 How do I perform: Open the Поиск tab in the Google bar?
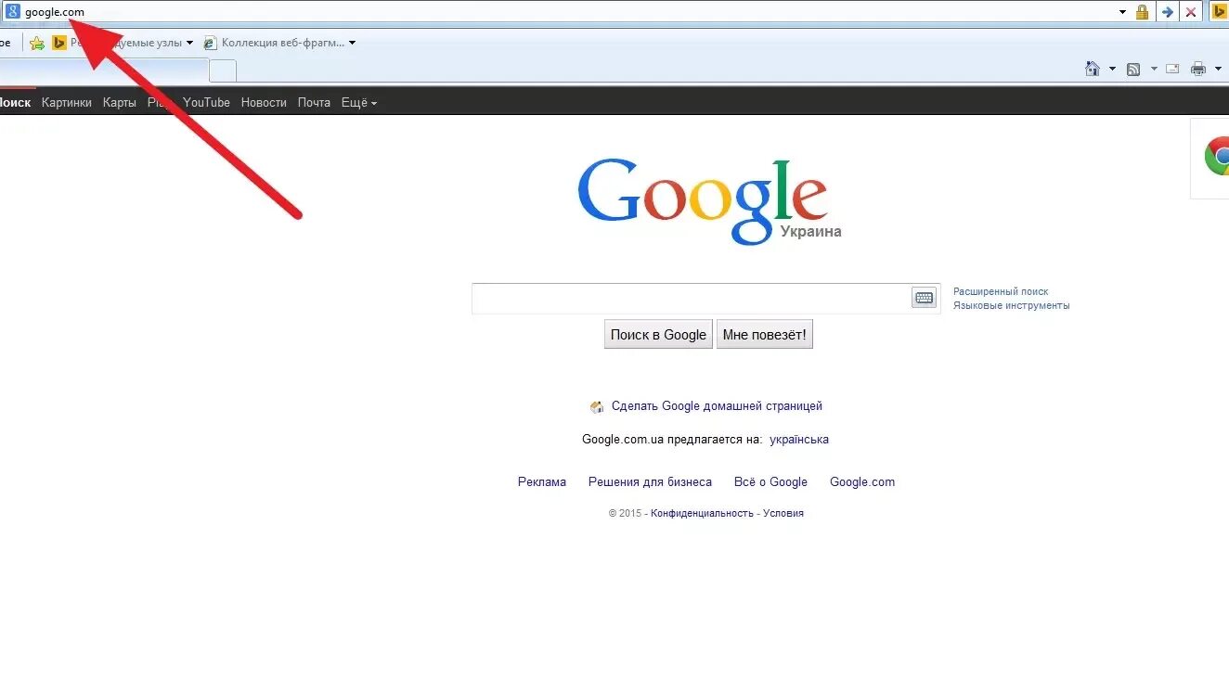pos(15,103)
